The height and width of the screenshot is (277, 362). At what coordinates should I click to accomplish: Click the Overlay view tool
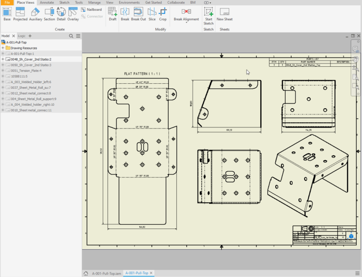click(x=73, y=14)
